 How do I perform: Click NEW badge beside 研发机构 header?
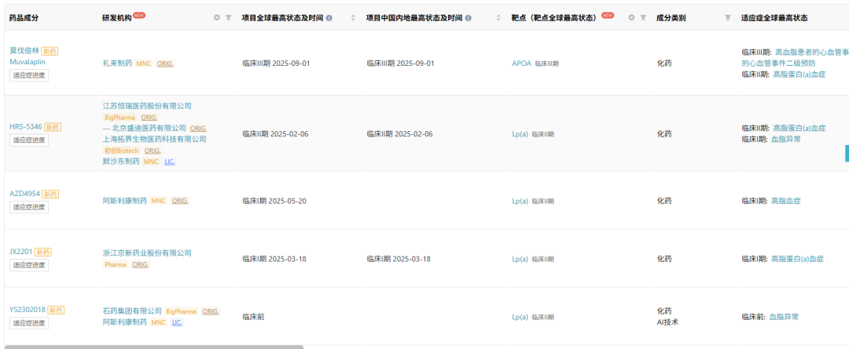click(x=139, y=15)
